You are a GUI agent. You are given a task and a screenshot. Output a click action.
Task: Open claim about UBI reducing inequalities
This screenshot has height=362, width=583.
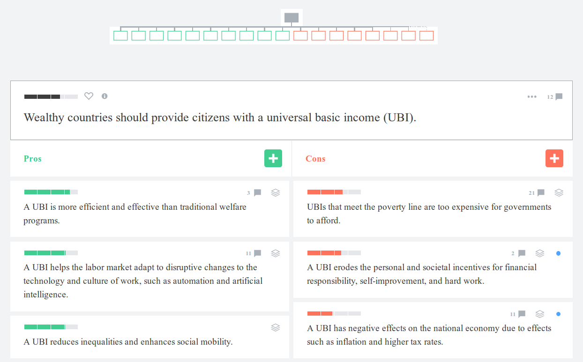pyautogui.click(x=128, y=342)
